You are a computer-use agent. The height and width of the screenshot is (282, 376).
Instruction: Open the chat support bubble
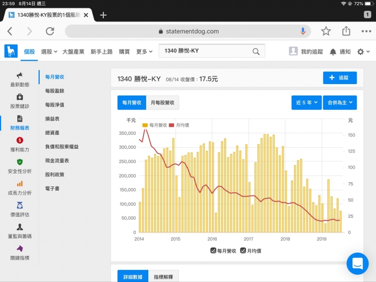click(358, 264)
